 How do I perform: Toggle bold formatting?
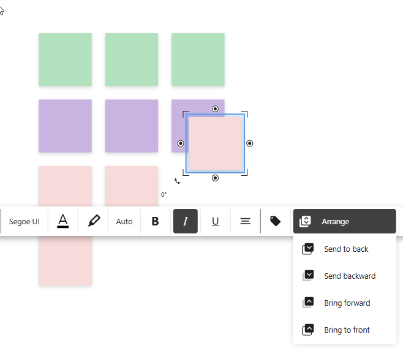(x=155, y=221)
